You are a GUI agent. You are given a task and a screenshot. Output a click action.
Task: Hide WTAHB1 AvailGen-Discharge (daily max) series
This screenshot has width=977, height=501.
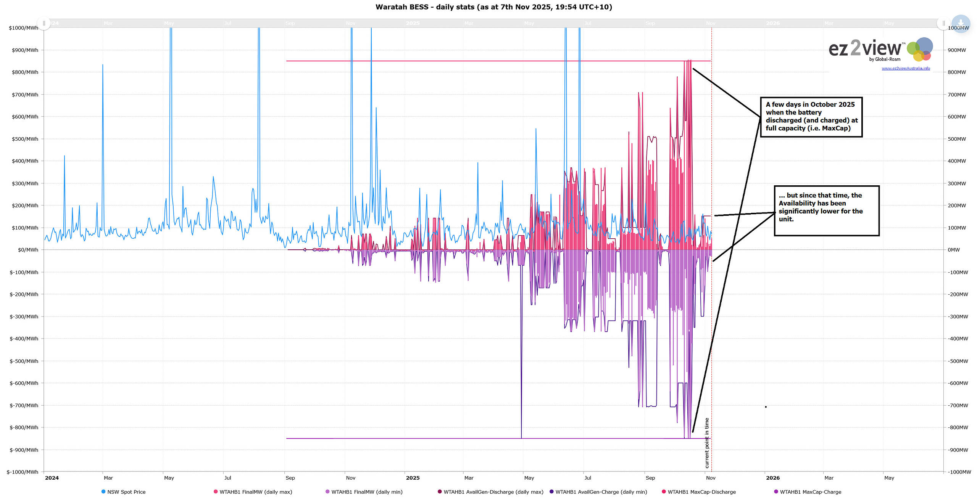pyautogui.click(x=493, y=492)
